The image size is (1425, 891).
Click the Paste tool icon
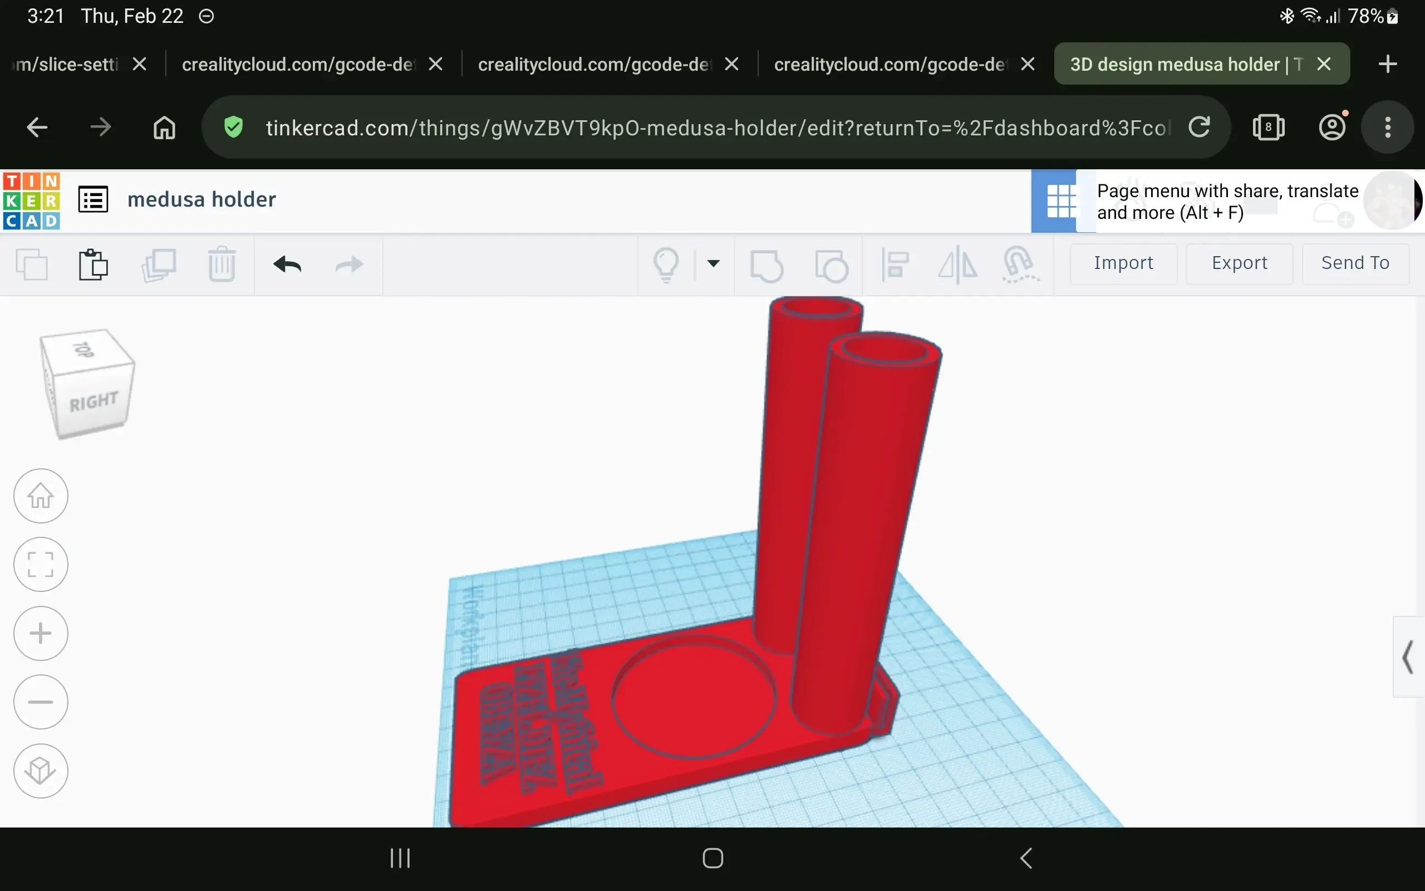pos(94,265)
